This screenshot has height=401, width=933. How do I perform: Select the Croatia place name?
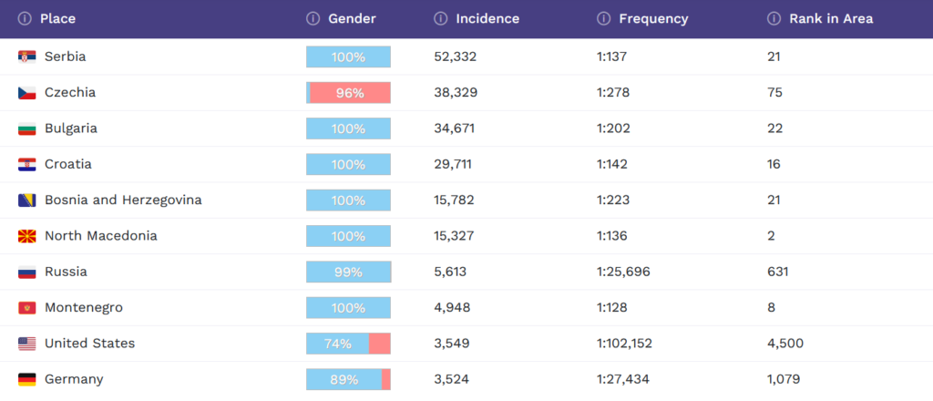click(x=68, y=164)
